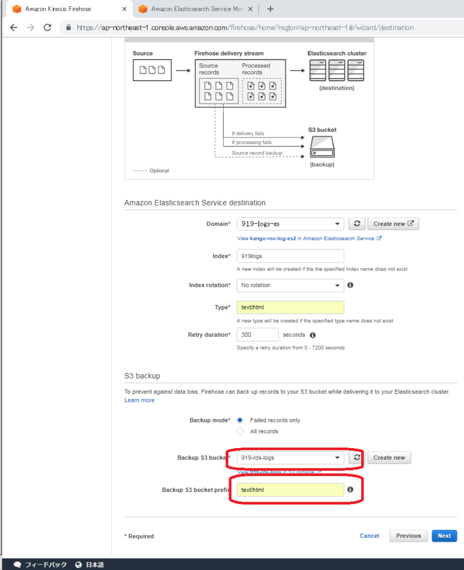Viewport: 464px width, 570px height.
Task: Click the Amazon Elasticsearch Service destination heading
Action: pos(195,203)
